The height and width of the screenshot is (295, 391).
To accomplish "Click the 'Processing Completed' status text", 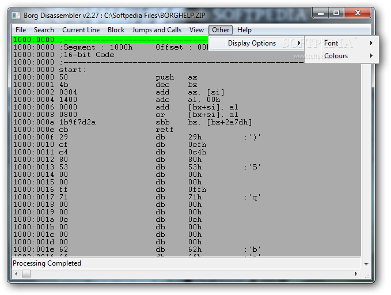I will (x=47, y=263).
